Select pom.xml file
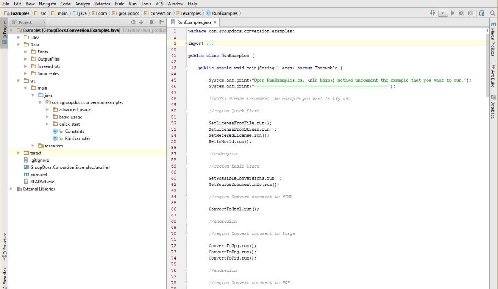This screenshot has width=498, height=289. (39, 175)
